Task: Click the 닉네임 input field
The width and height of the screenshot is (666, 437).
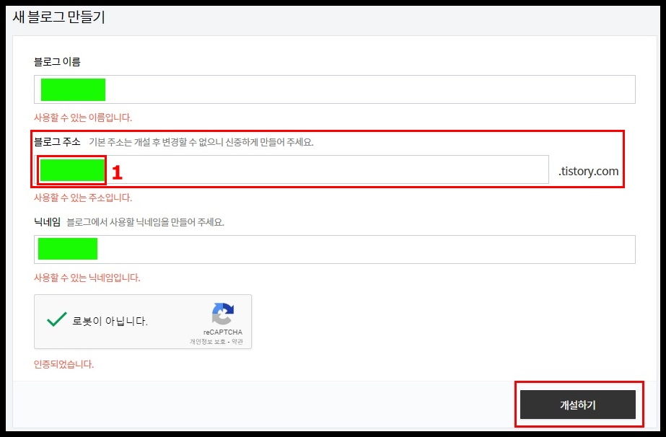Action: 335,250
